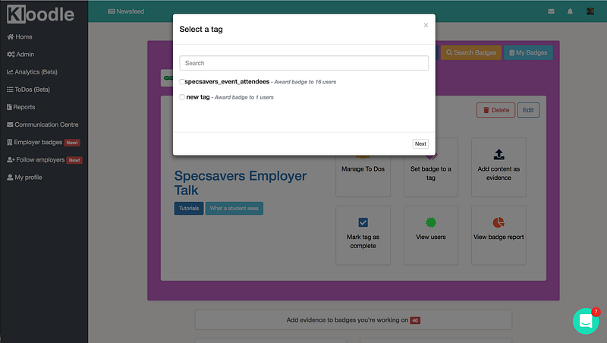Go to Analytics (Beta)
The height and width of the screenshot is (343, 607).
[x=32, y=72]
